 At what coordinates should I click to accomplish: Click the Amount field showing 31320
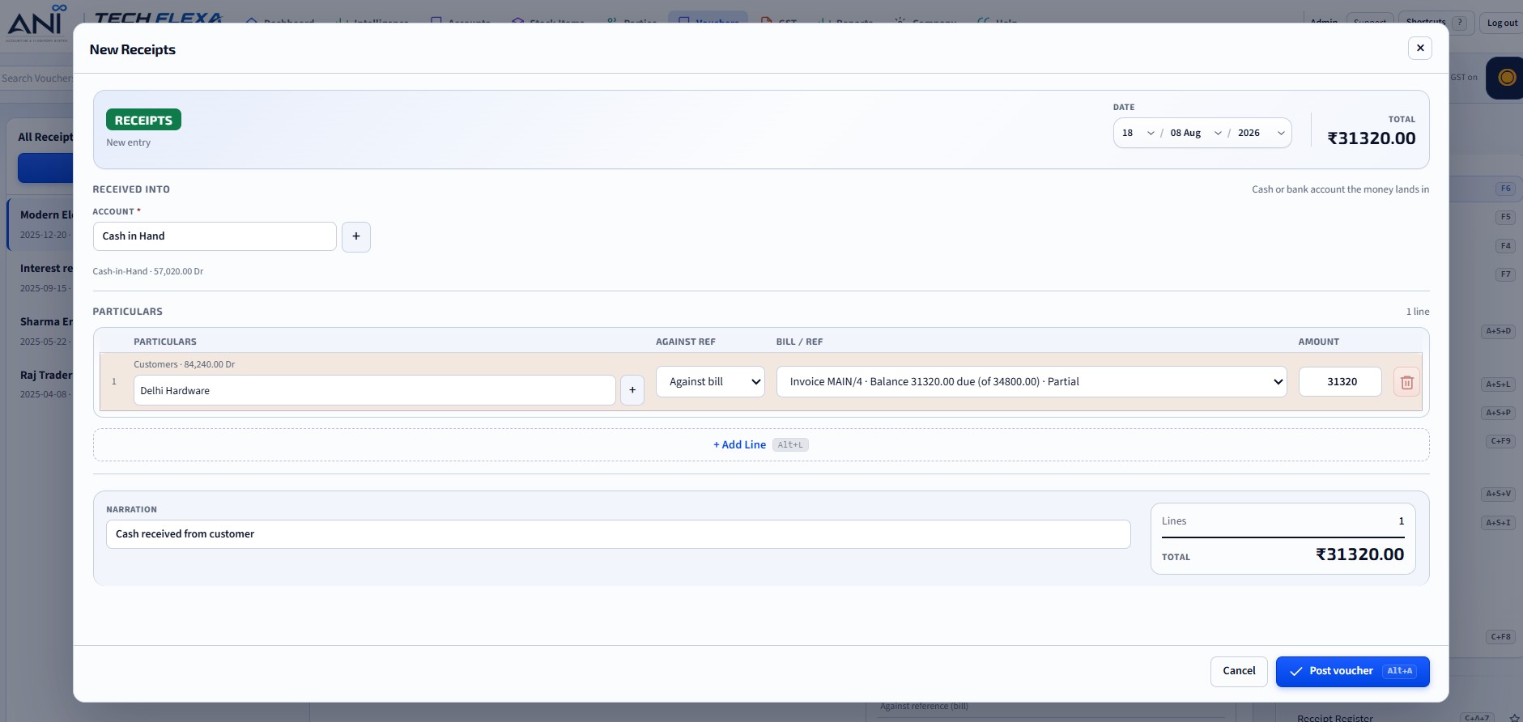1340,382
